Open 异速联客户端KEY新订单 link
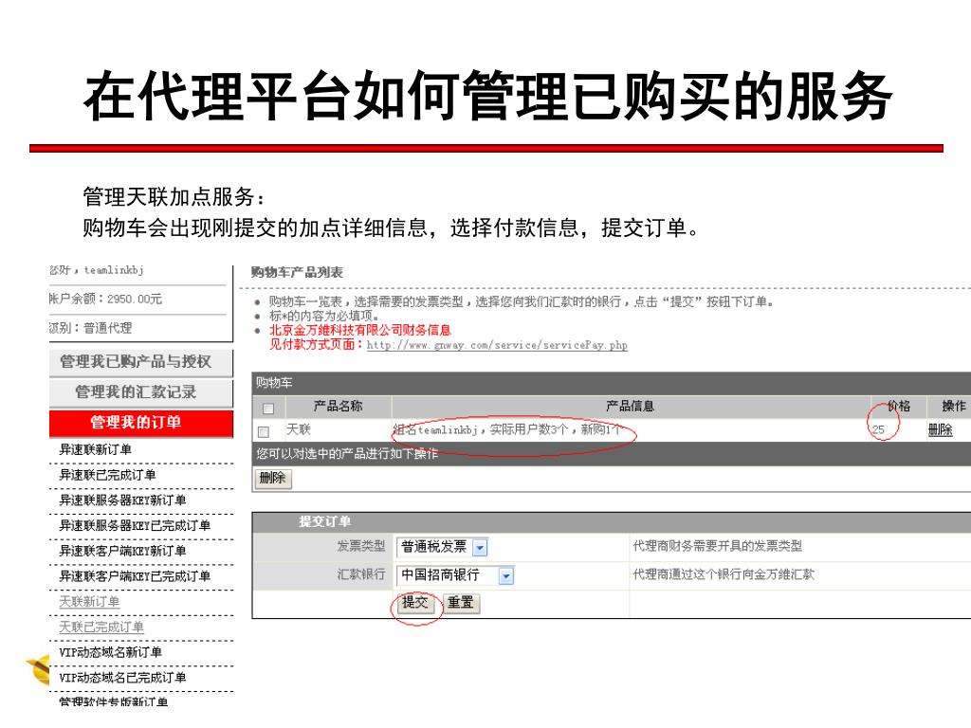Image resolution: width=971 pixels, height=728 pixels. tap(122, 551)
